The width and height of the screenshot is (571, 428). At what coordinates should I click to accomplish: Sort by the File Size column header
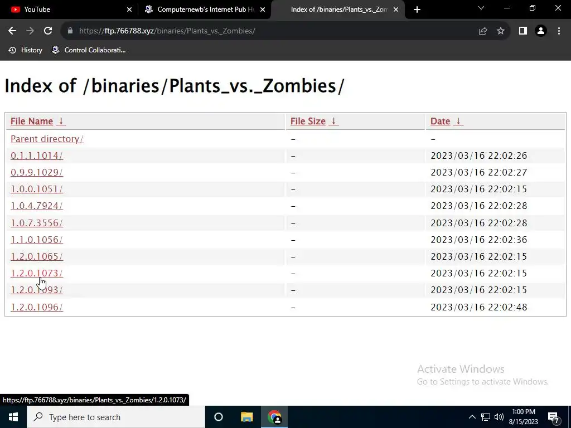coord(308,121)
